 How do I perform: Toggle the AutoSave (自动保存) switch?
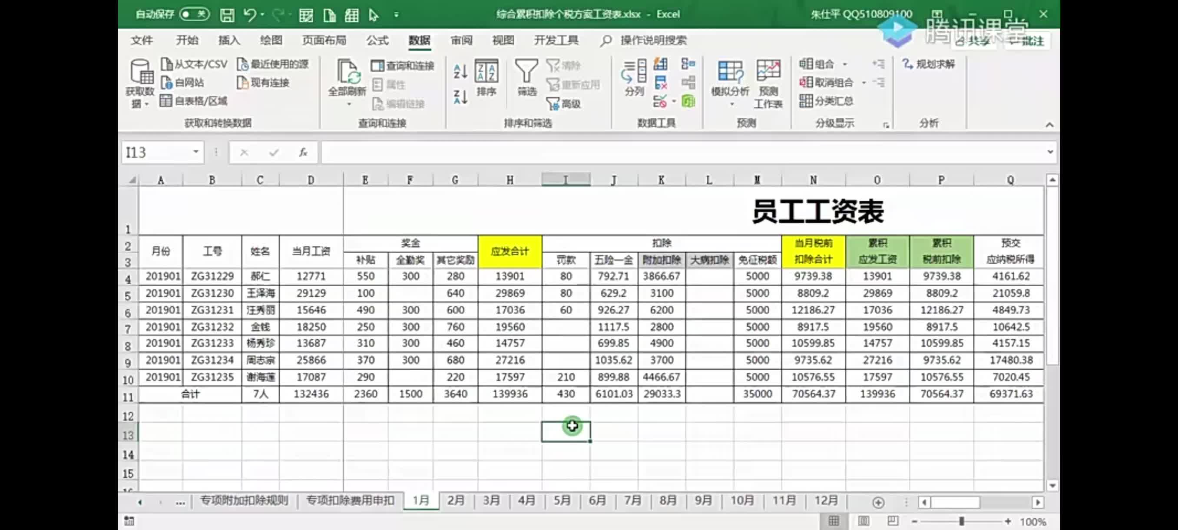point(194,15)
